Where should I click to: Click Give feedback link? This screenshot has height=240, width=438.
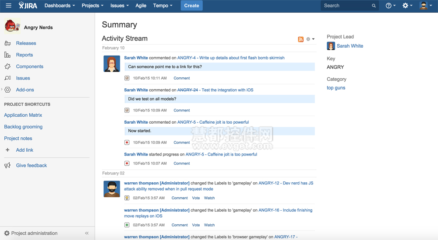click(x=31, y=165)
